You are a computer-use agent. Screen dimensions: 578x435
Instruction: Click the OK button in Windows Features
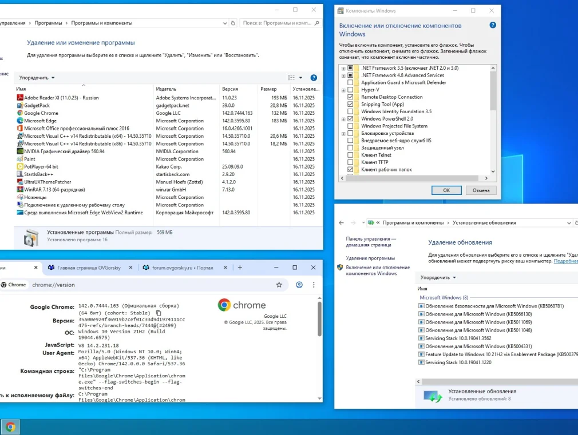pos(446,190)
